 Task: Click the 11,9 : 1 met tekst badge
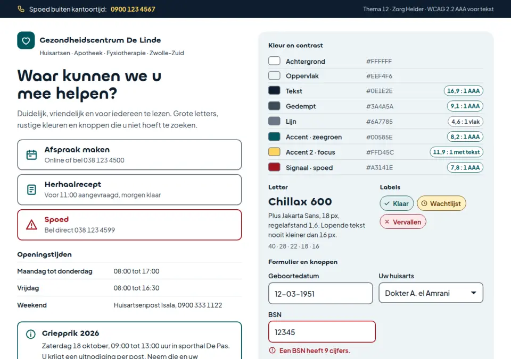457,152
